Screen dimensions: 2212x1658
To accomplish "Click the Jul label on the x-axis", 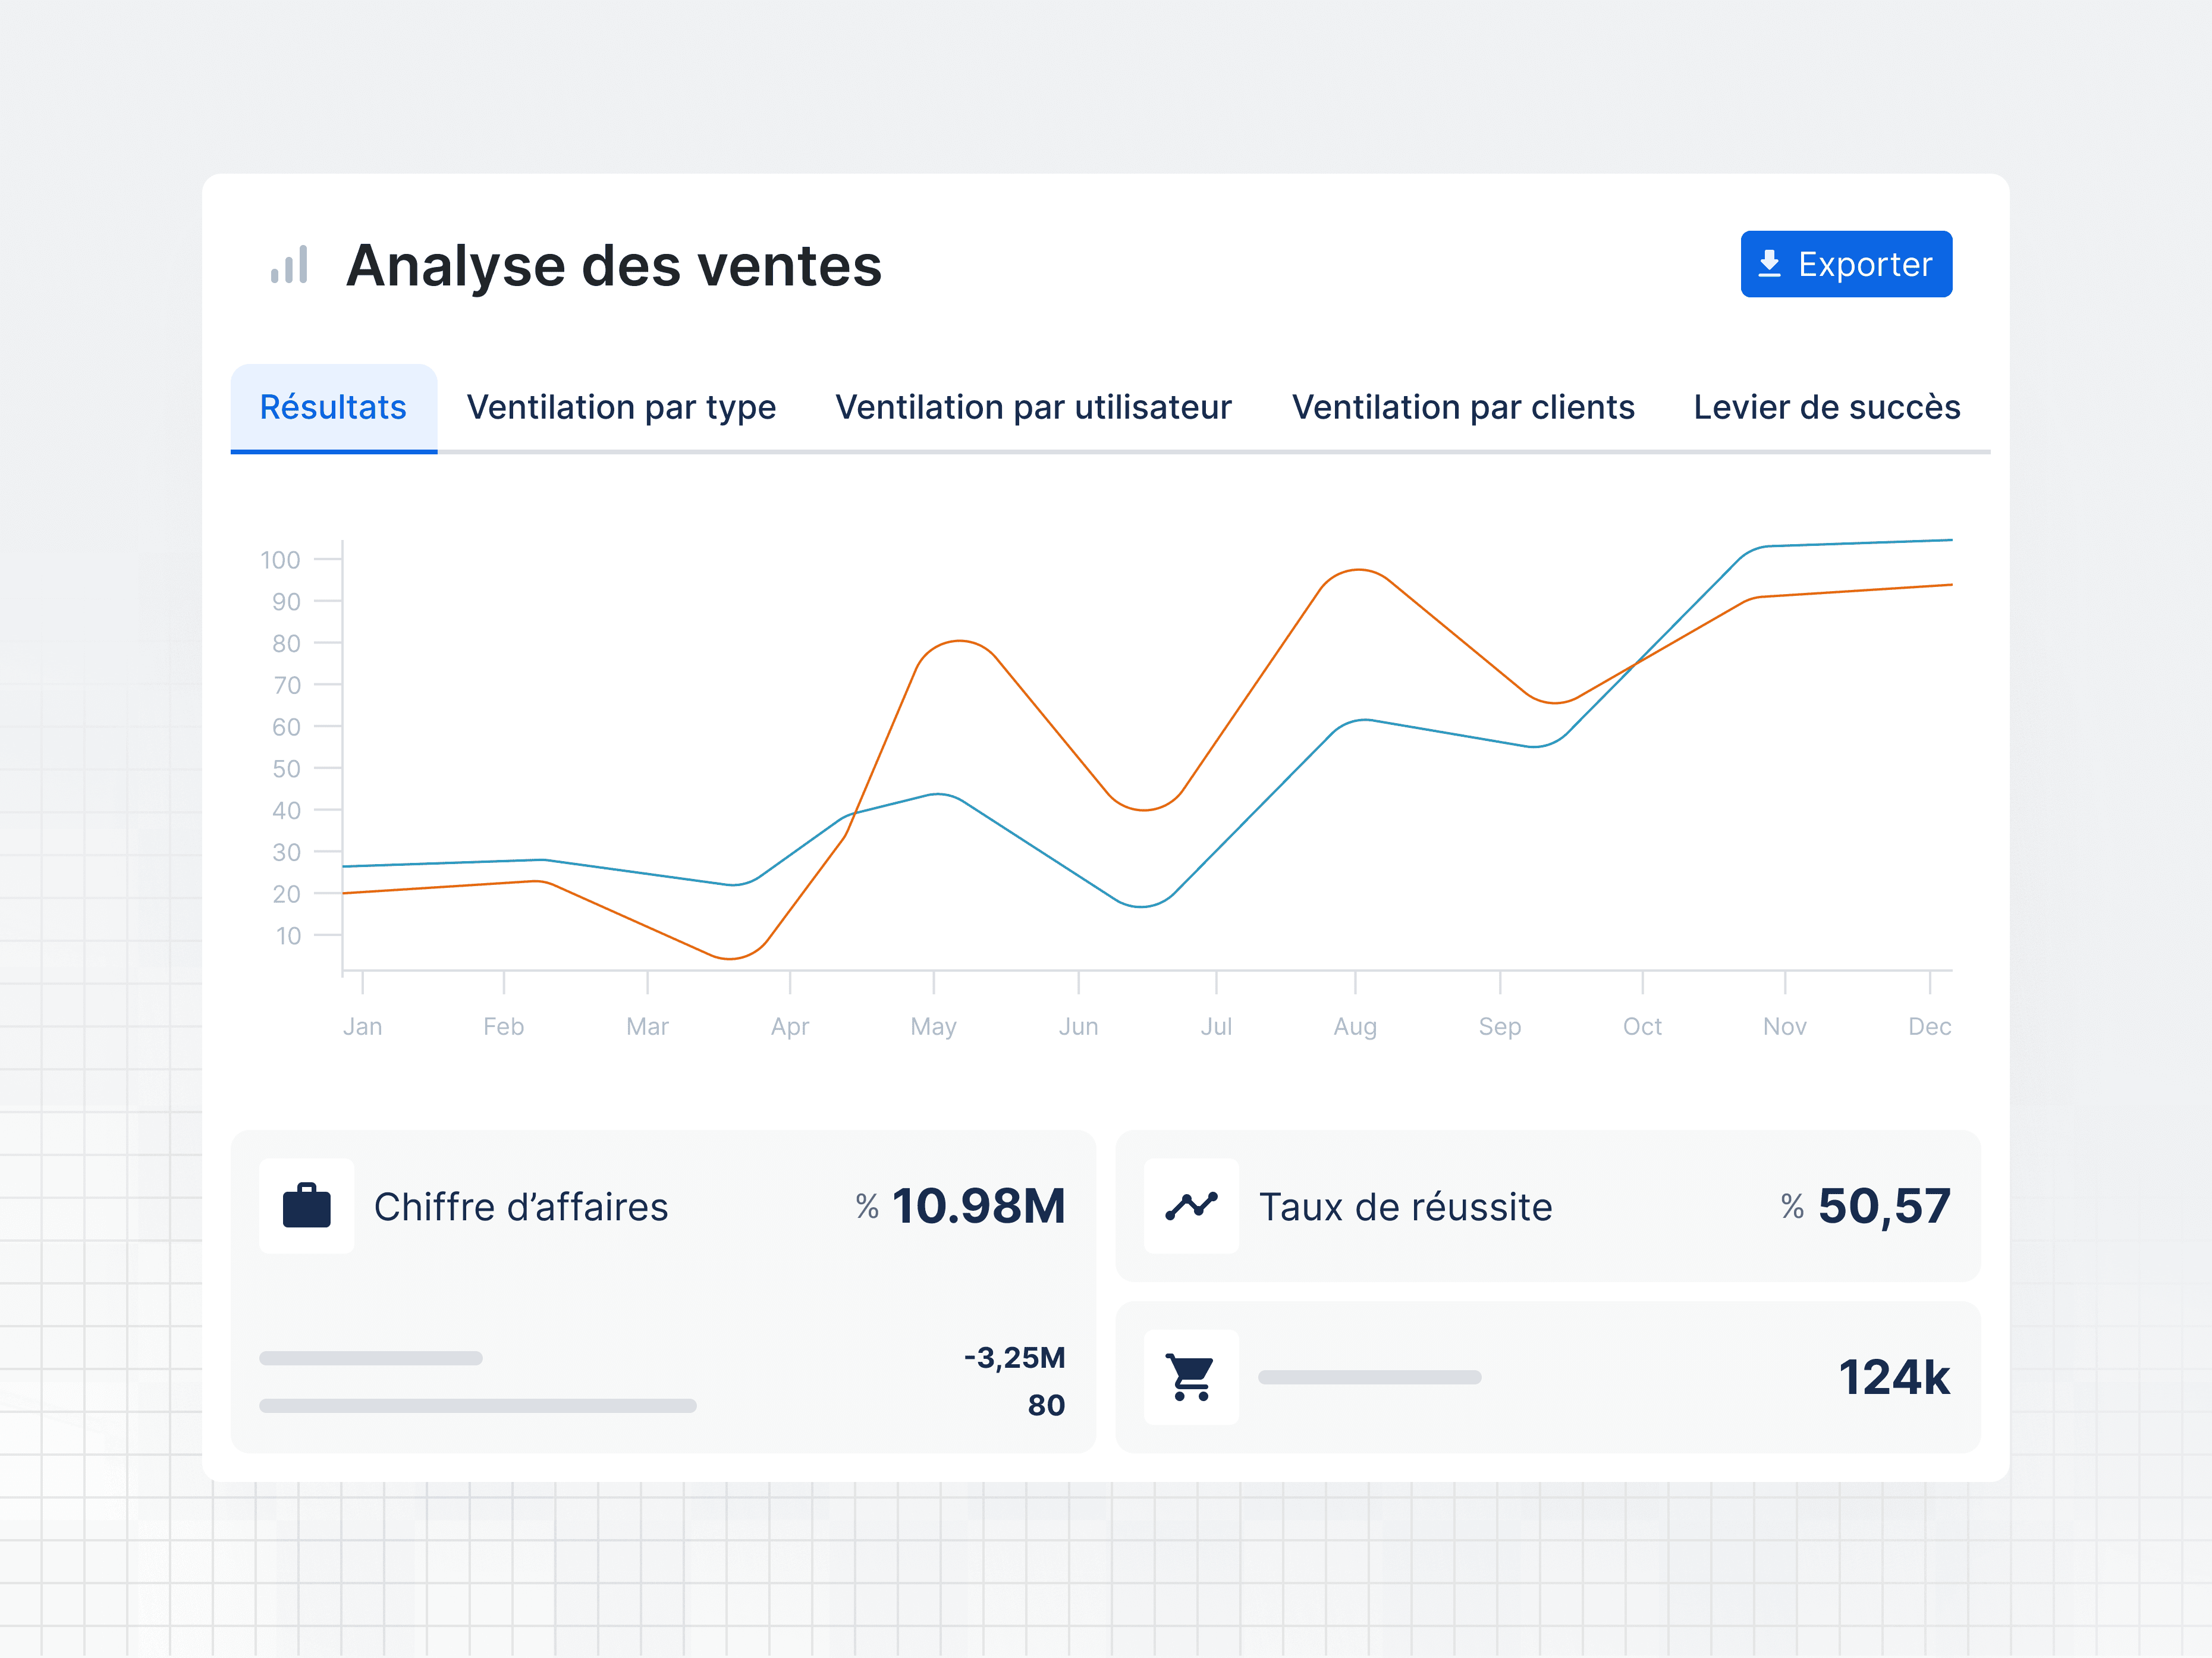I will pos(1216,1026).
